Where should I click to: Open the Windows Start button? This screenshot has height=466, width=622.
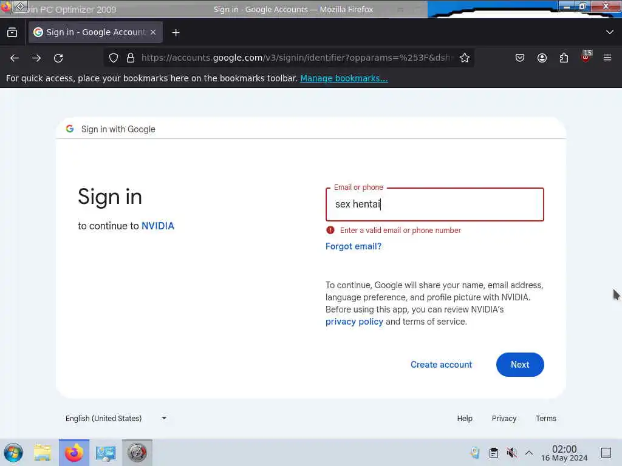13,453
